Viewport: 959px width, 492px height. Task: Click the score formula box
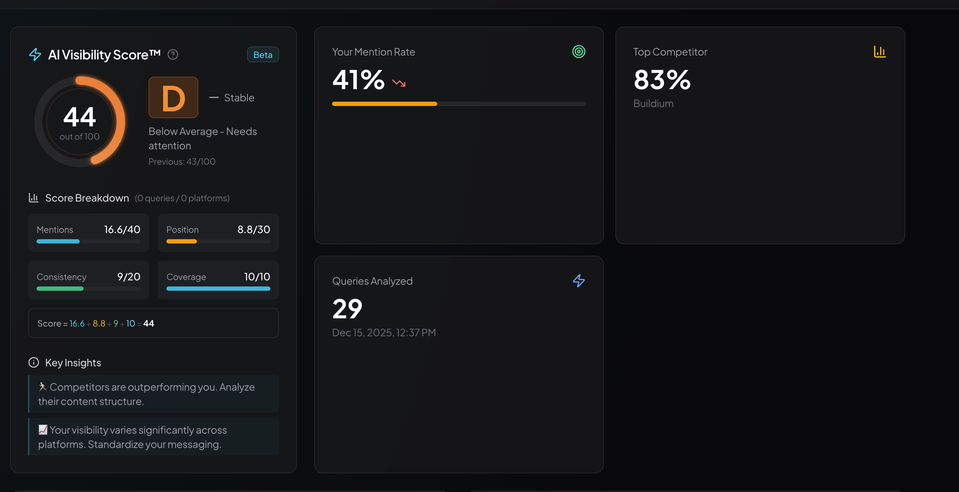click(x=153, y=323)
